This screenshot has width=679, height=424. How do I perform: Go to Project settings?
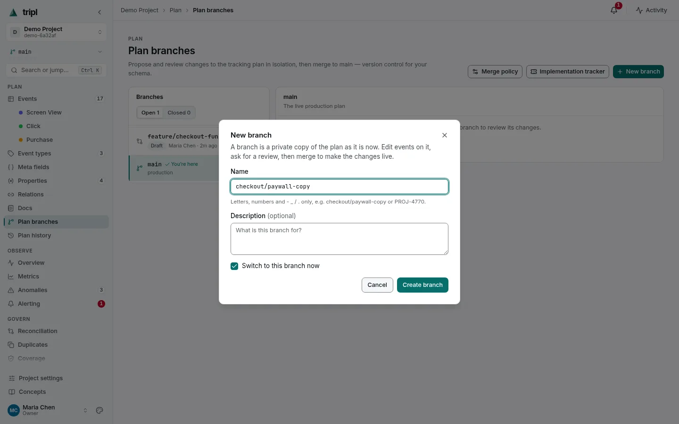click(57, 378)
